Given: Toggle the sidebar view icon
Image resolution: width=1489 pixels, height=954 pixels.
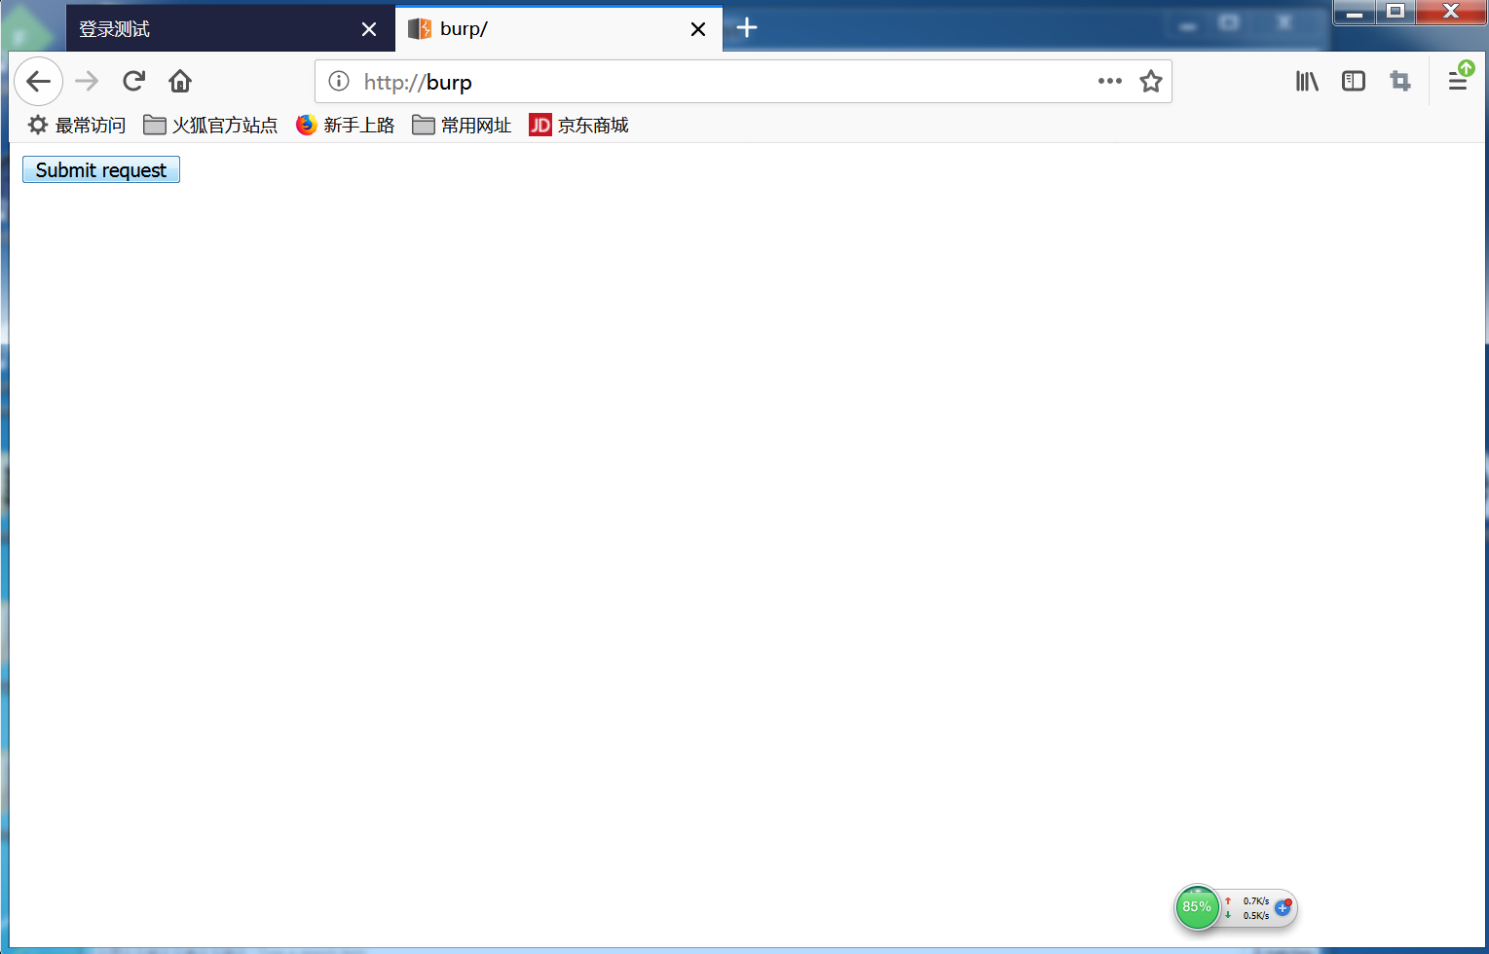Looking at the screenshot, I should (1354, 82).
